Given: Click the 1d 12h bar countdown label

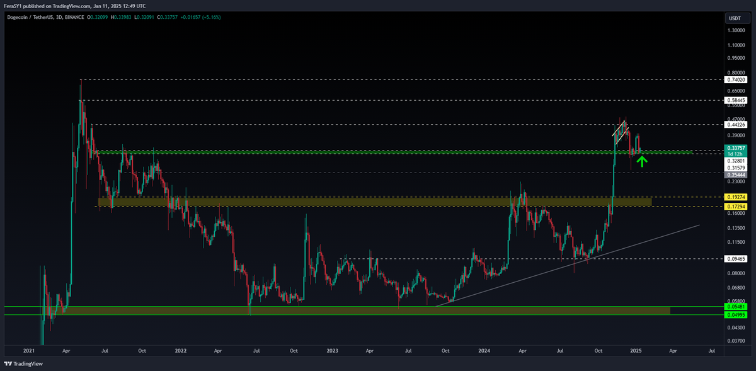Looking at the screenshot, I should (736, 154).
